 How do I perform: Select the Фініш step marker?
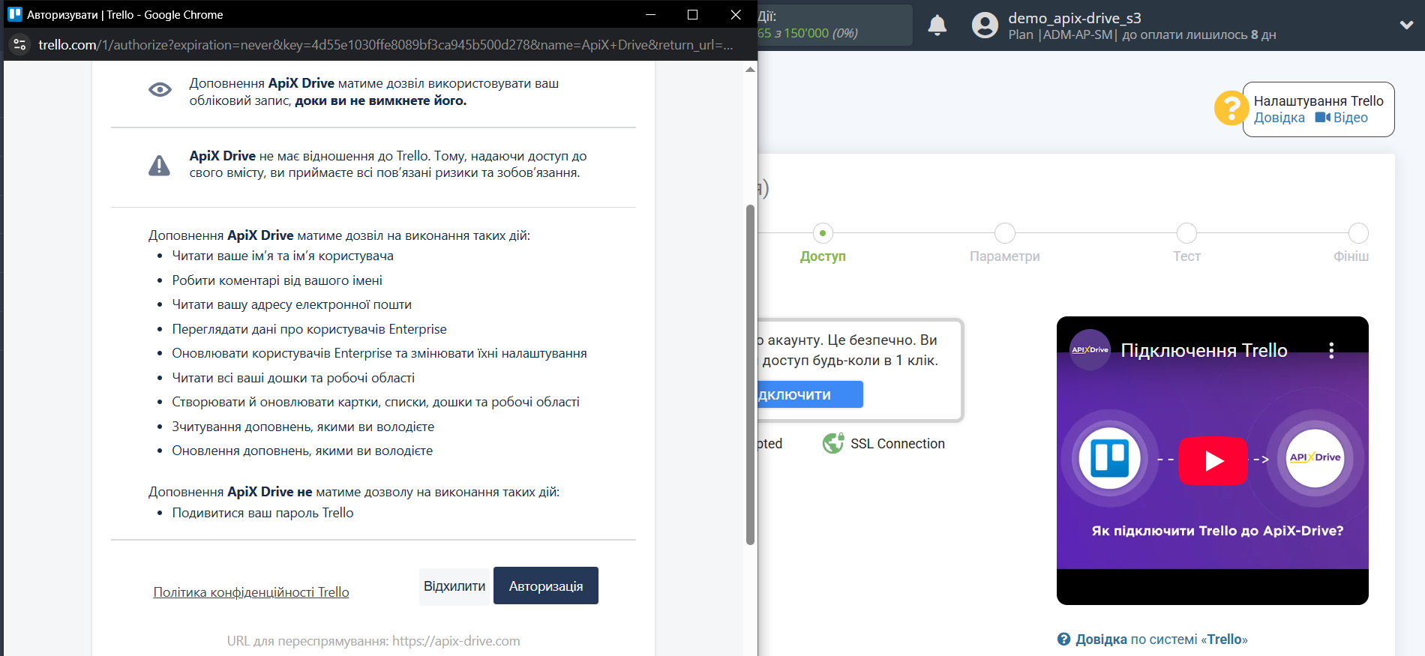point(1358,233)
